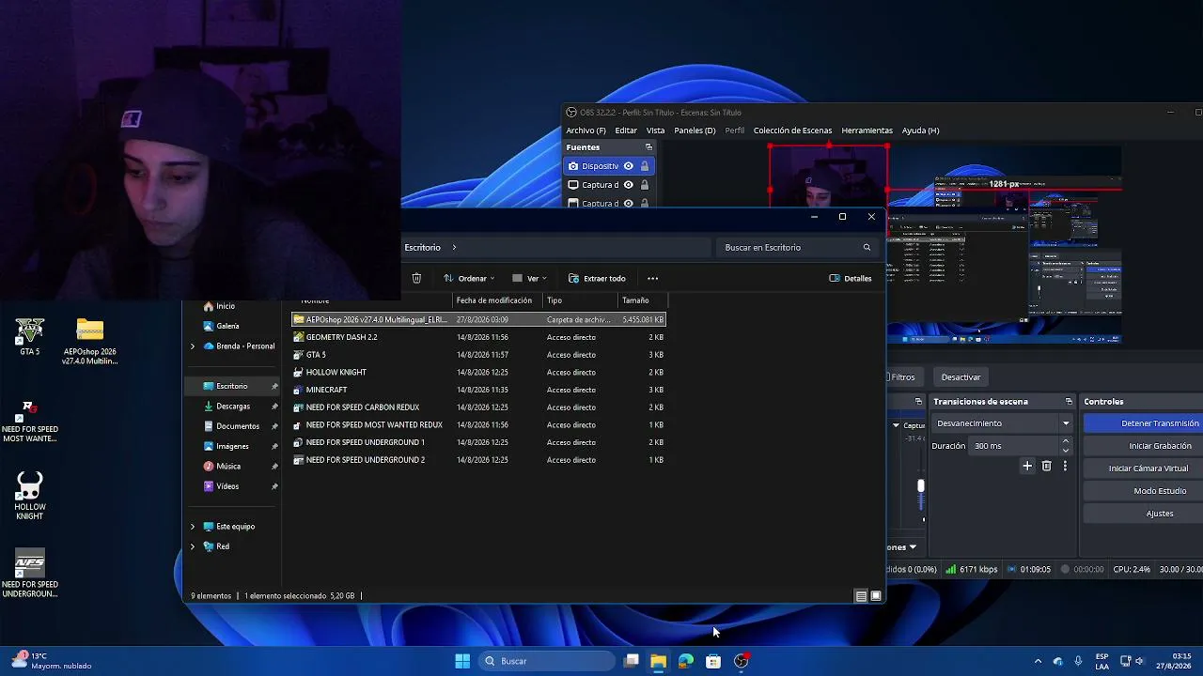Collapse the Captu audio channel arrow in the mixer
This screenshot has height=676, width=1203.
click(896, 425)
